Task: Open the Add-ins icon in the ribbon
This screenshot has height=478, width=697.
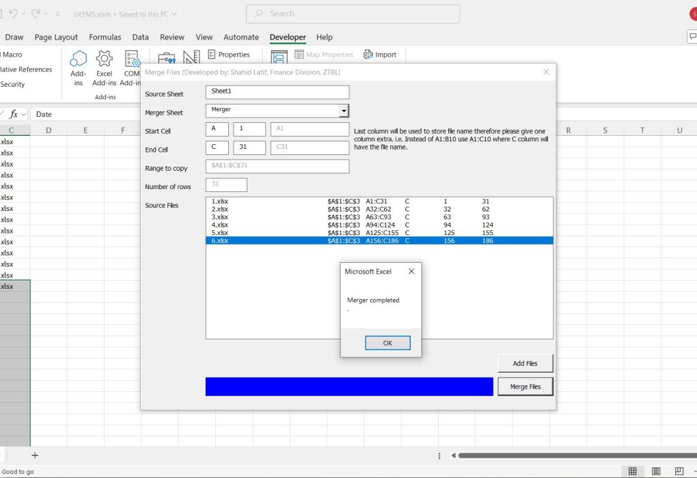Action: click(79, 68)
